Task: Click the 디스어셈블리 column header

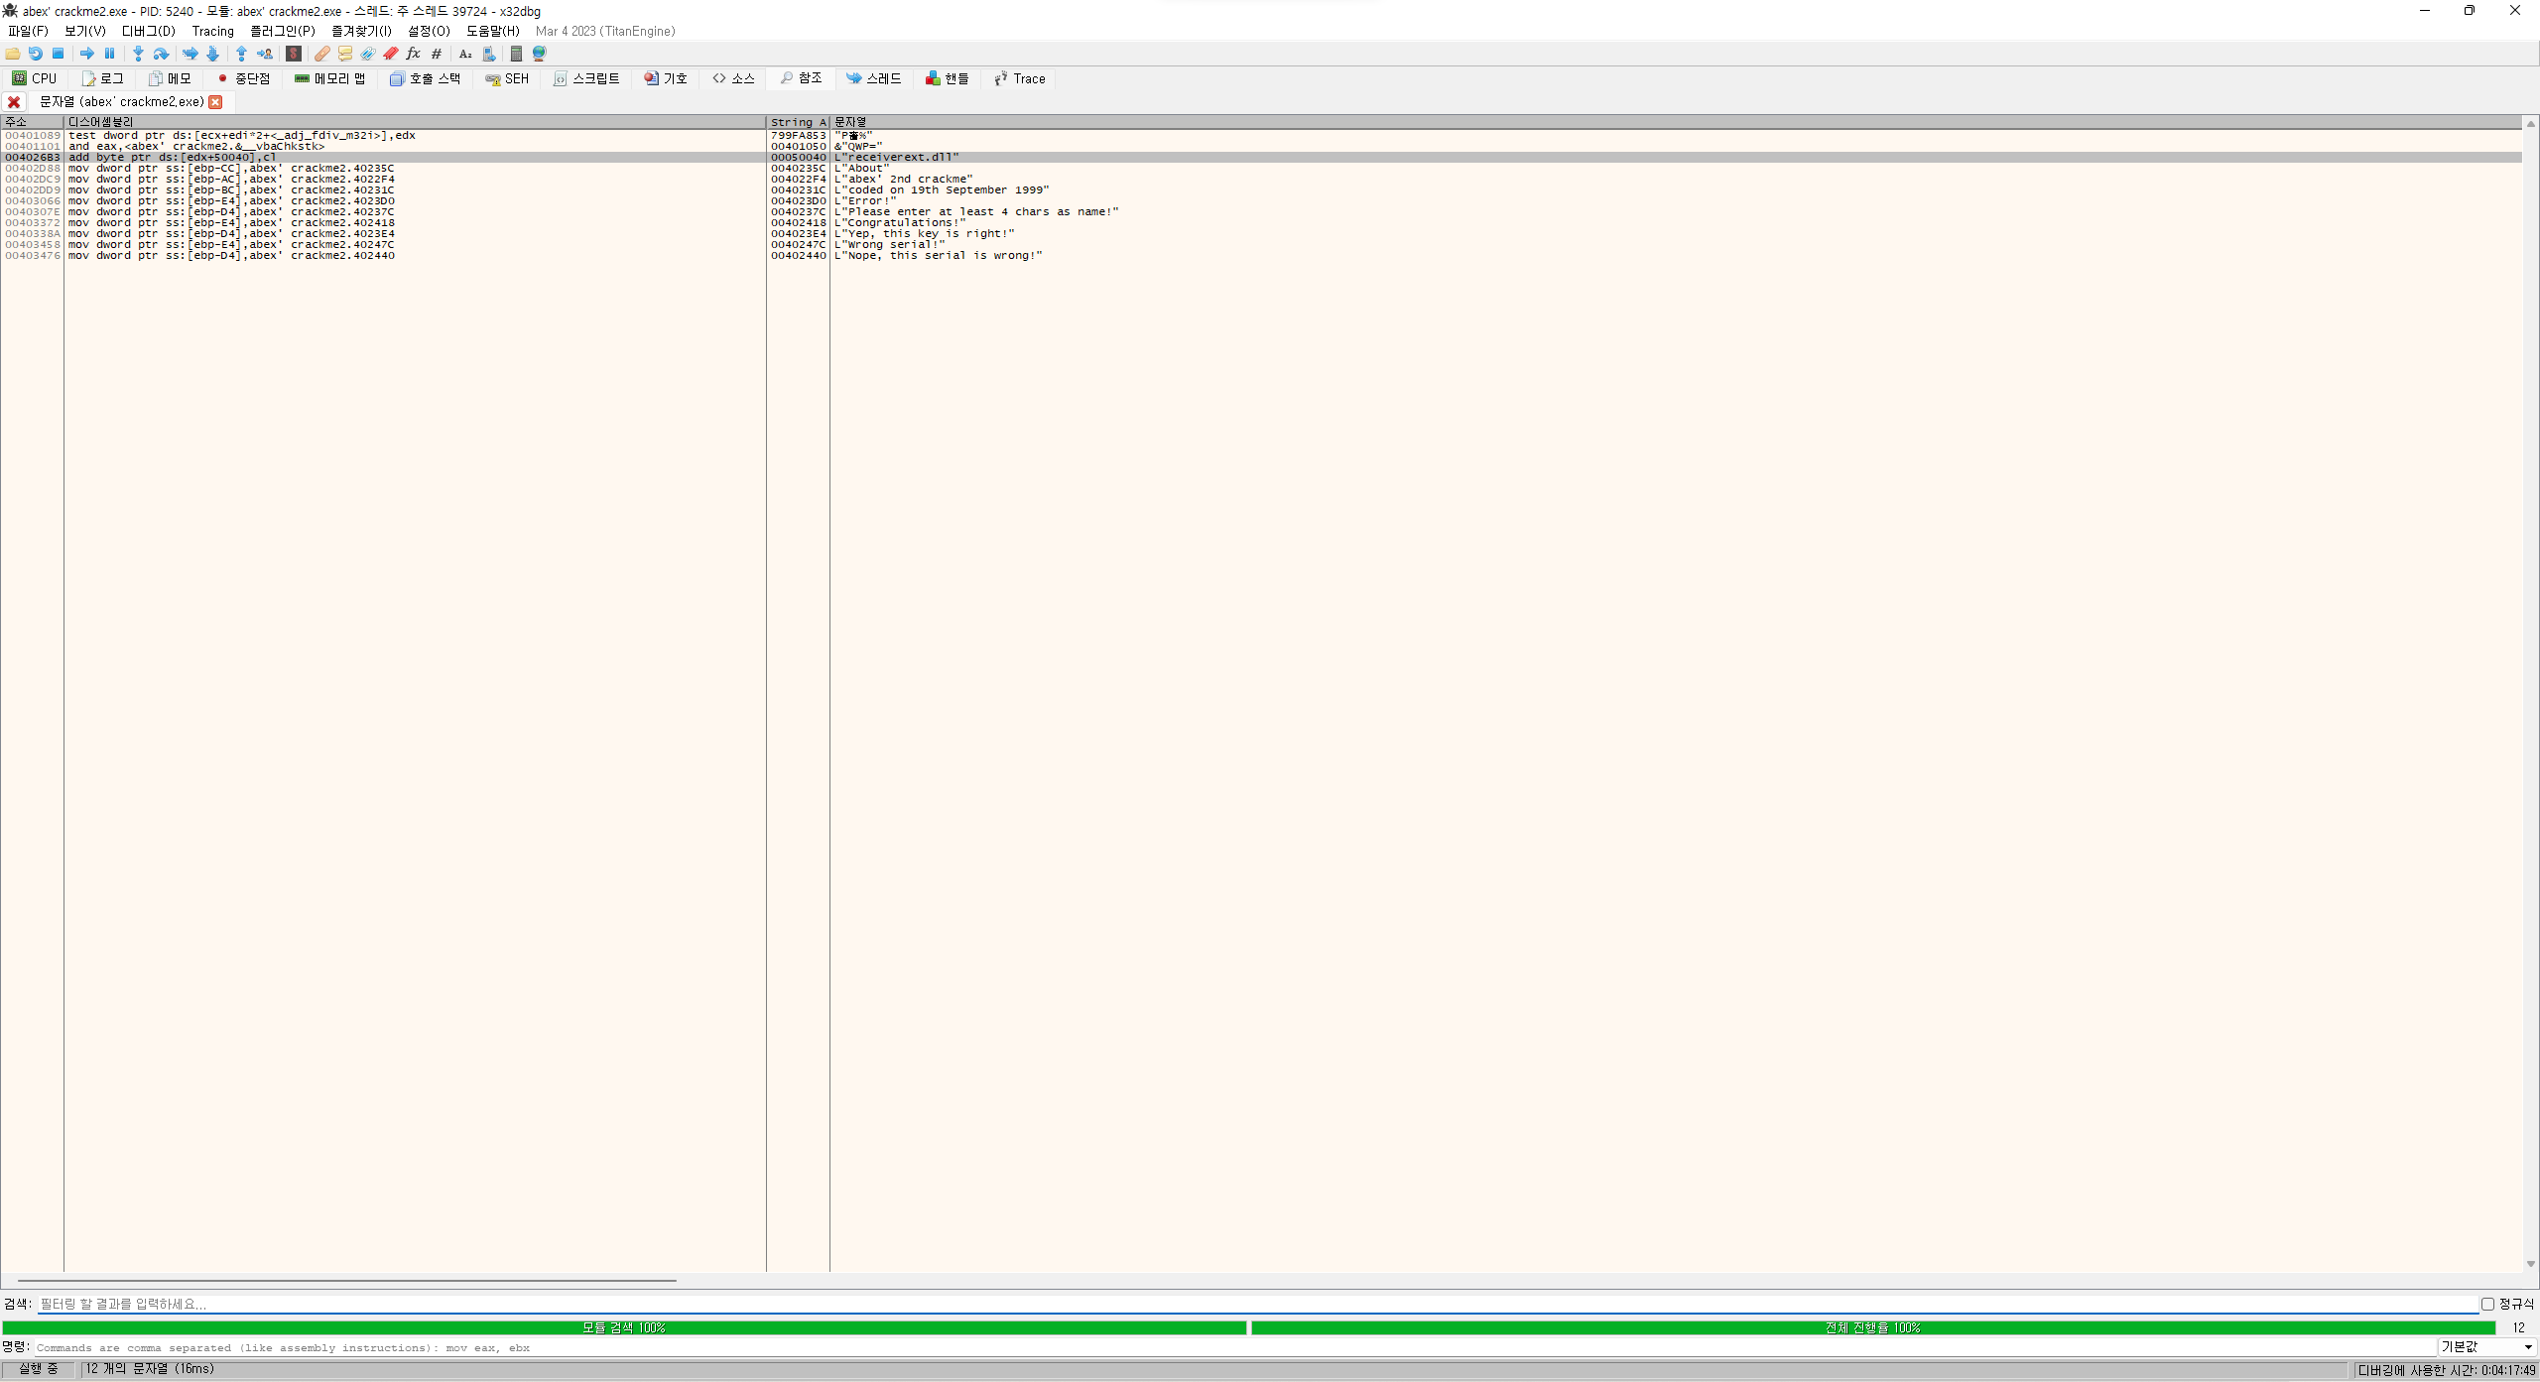Action: click(415, 122)
